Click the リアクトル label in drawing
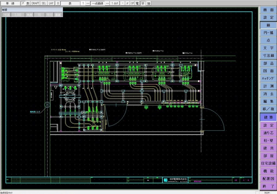This screenshot has width=277, height=194. [x=58, y=50]
